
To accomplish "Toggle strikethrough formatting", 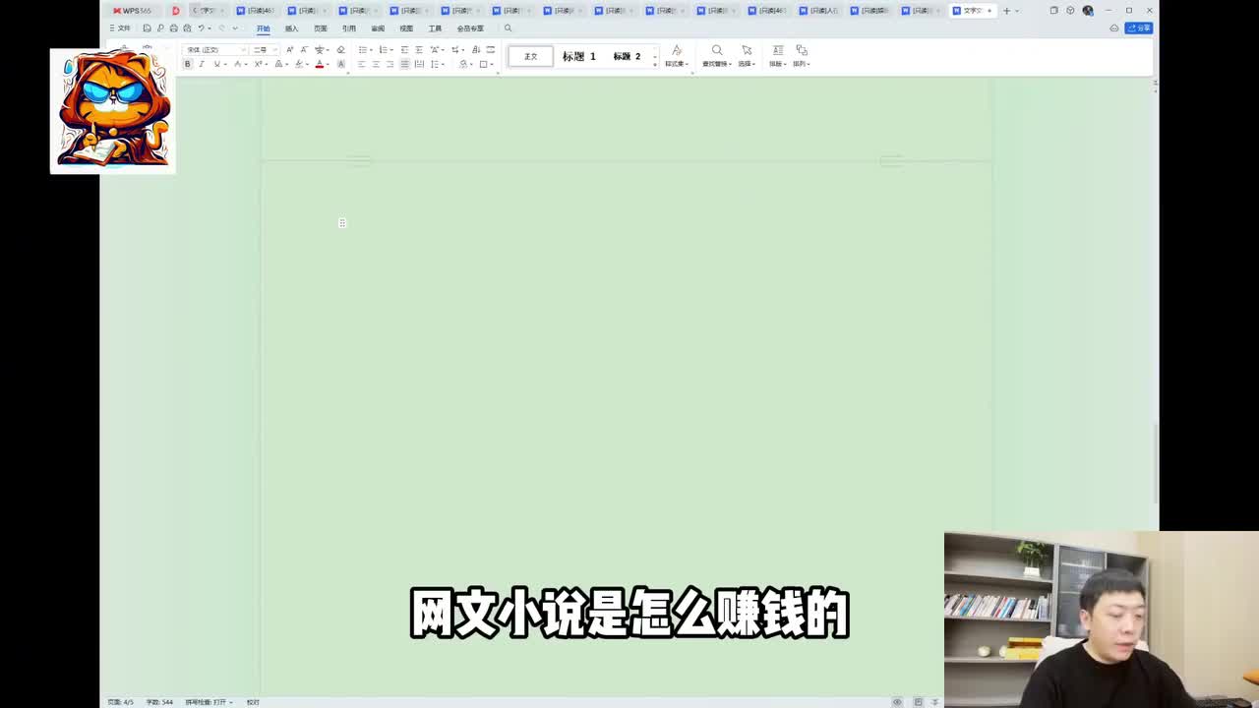I will point(237,64).
